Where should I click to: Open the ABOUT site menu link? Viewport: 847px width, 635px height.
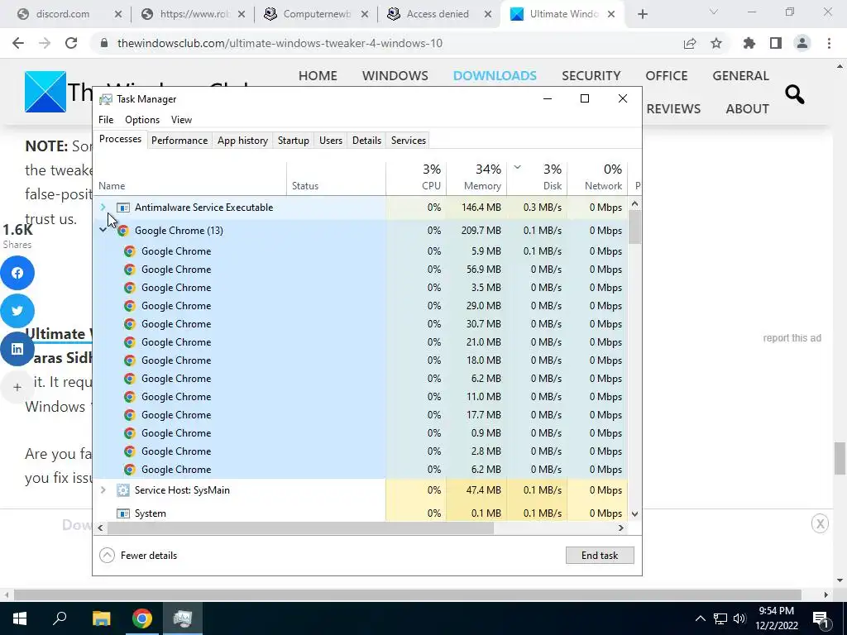tap(747, 108)
